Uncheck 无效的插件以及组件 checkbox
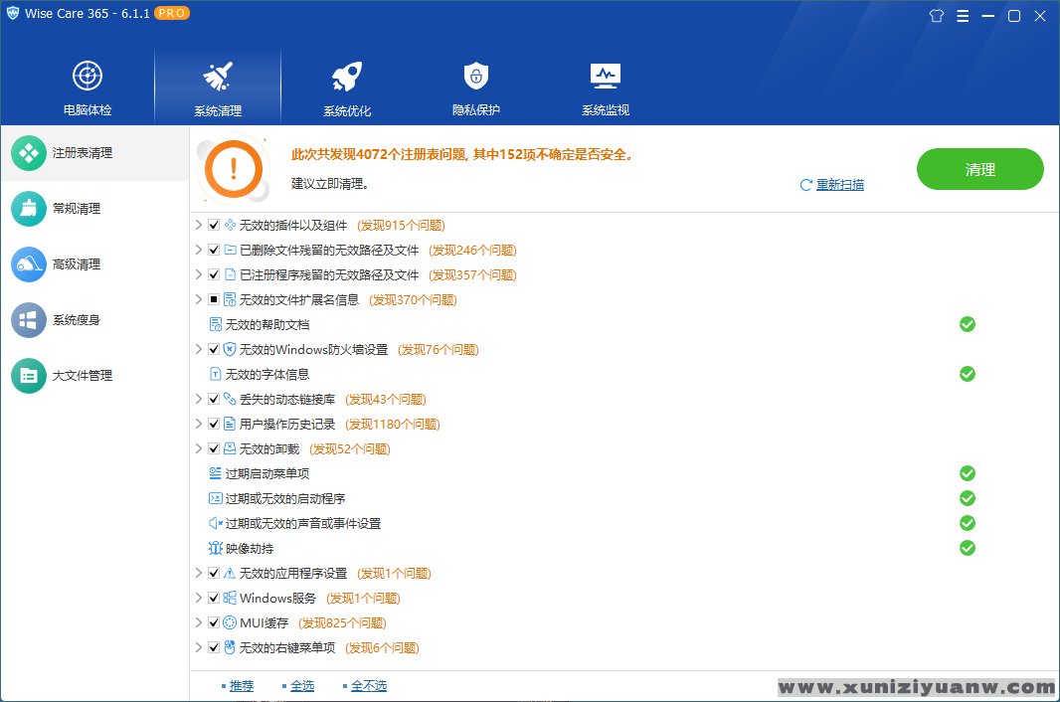The image size is (1060, 702). (x=214, y=226)
